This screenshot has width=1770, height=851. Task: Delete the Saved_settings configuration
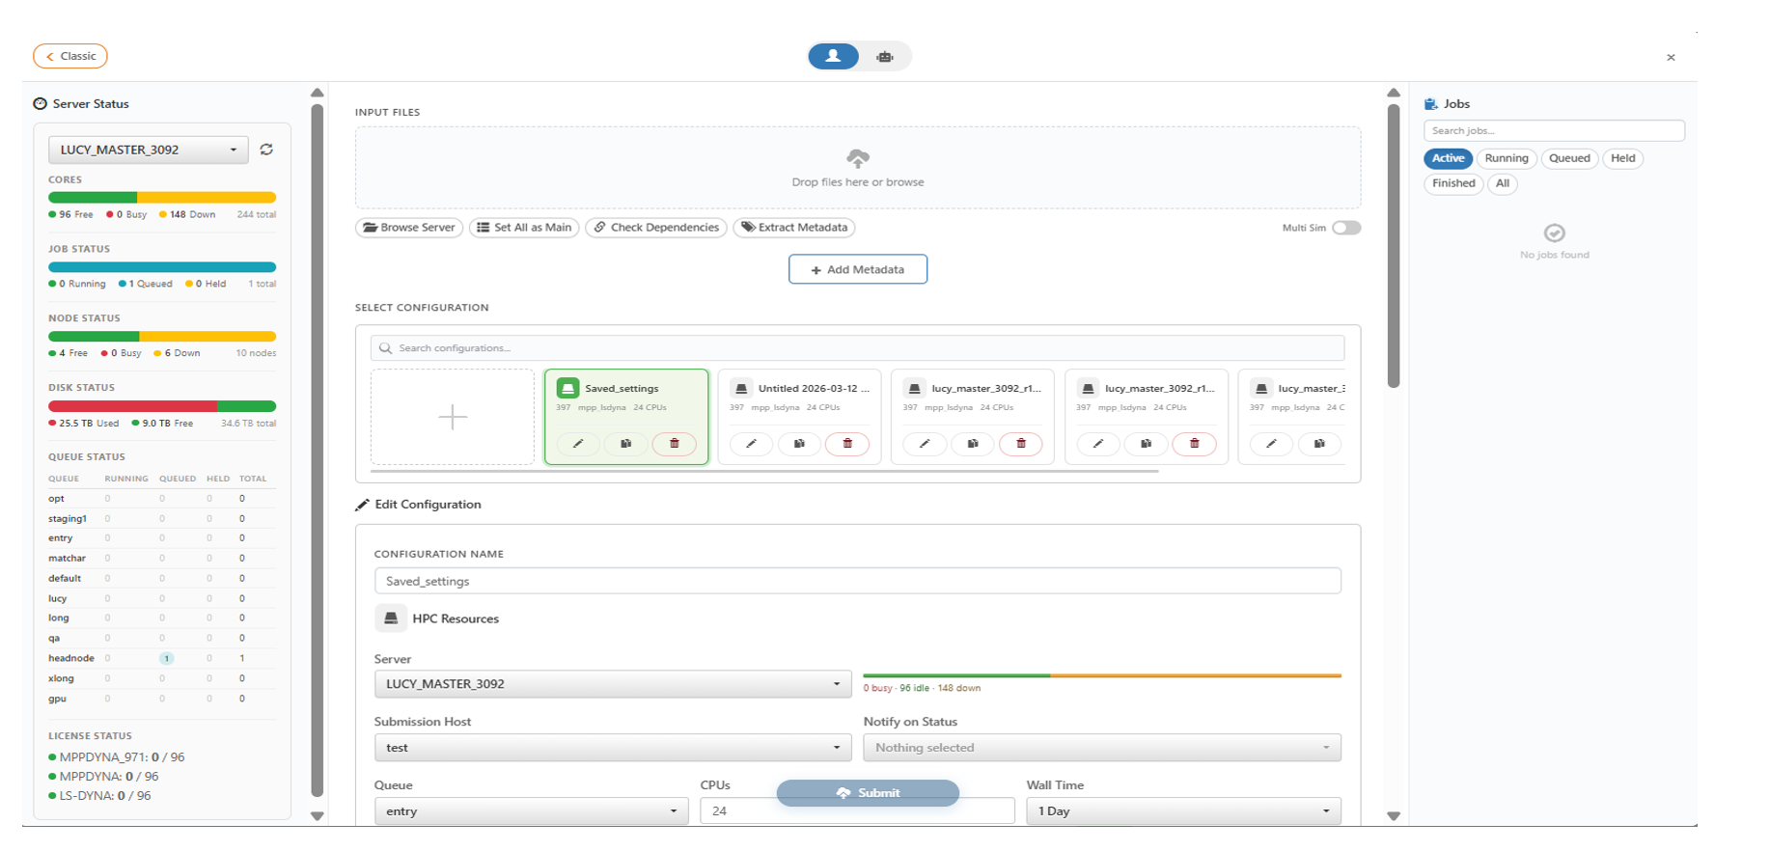click(x=674, y=444)
